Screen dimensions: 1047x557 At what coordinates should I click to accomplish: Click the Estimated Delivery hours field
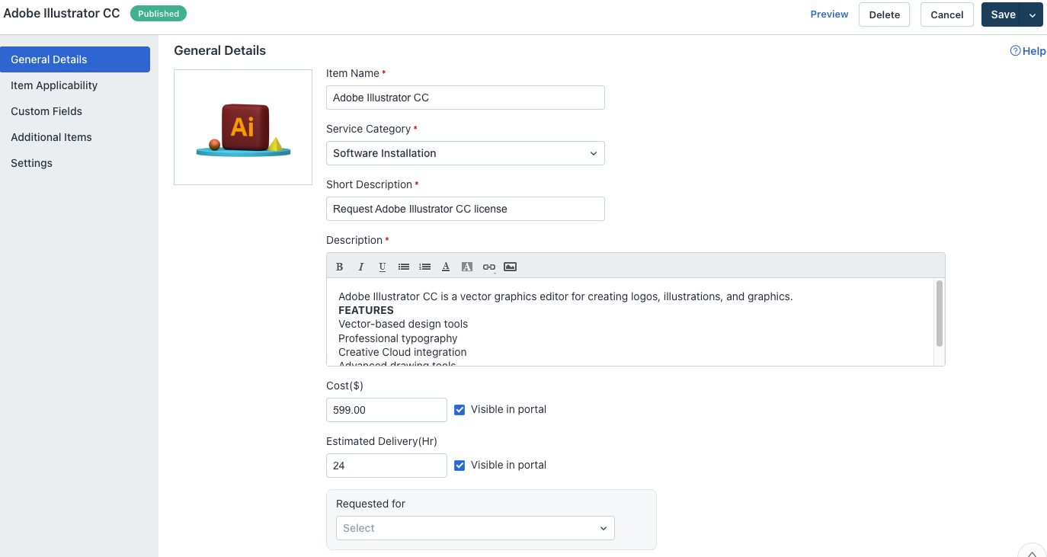[x=386, y=466]
